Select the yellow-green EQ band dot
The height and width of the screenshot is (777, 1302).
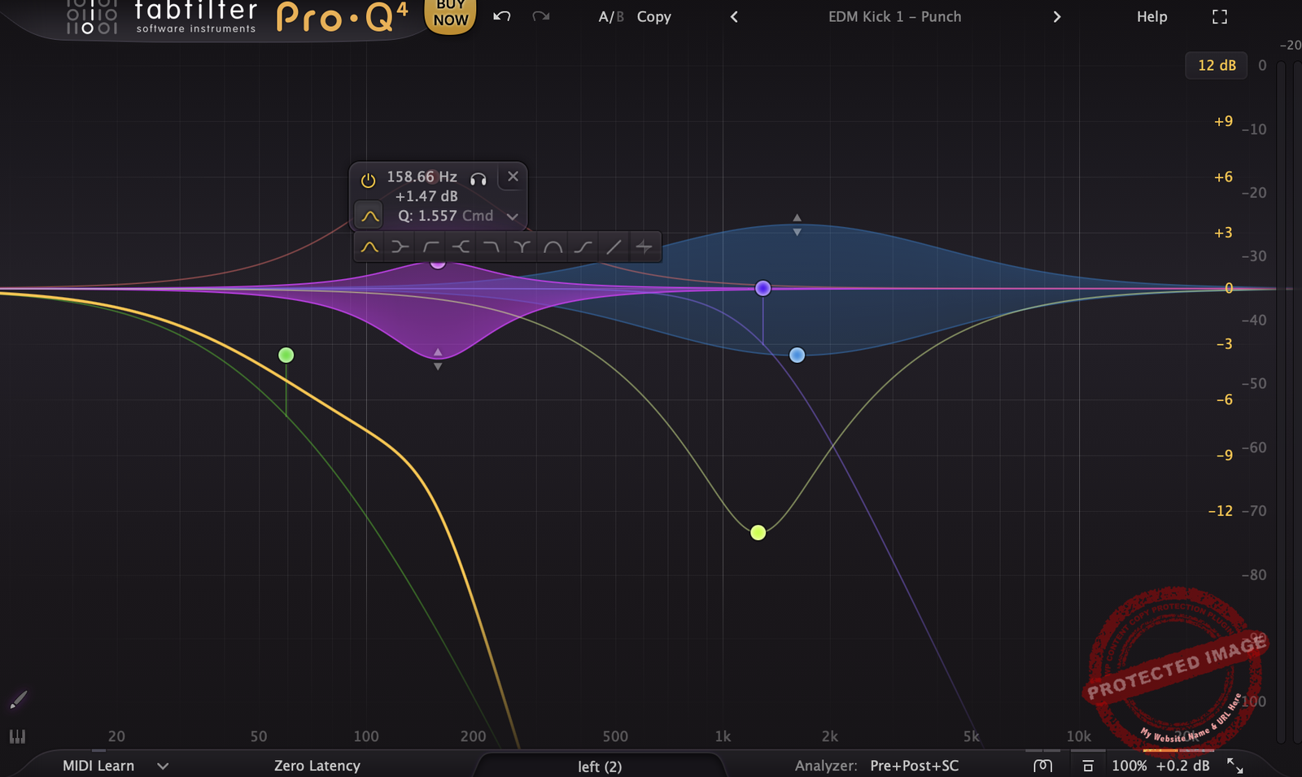[758, 532]
